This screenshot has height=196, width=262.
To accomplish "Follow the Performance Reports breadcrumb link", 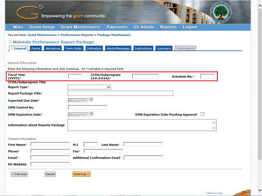I will 77,35.
